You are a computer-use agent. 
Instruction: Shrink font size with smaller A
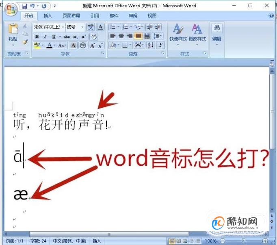[x=100, y=46]
